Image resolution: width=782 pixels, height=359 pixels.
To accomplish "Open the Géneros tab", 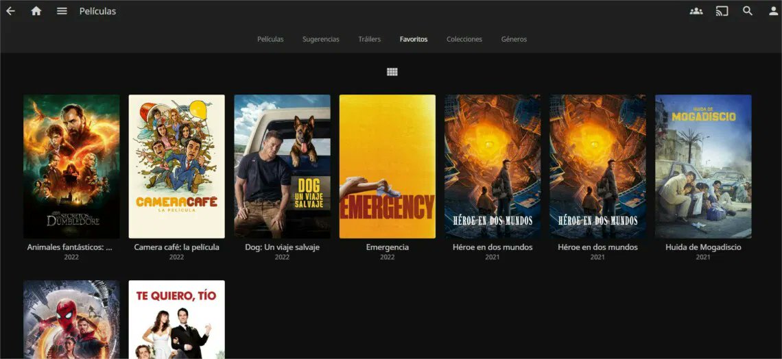I will pos(514,39).
